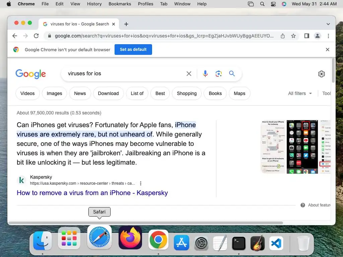Open Launchpad from the Dock
343x257 pixels.
(69, 238)
